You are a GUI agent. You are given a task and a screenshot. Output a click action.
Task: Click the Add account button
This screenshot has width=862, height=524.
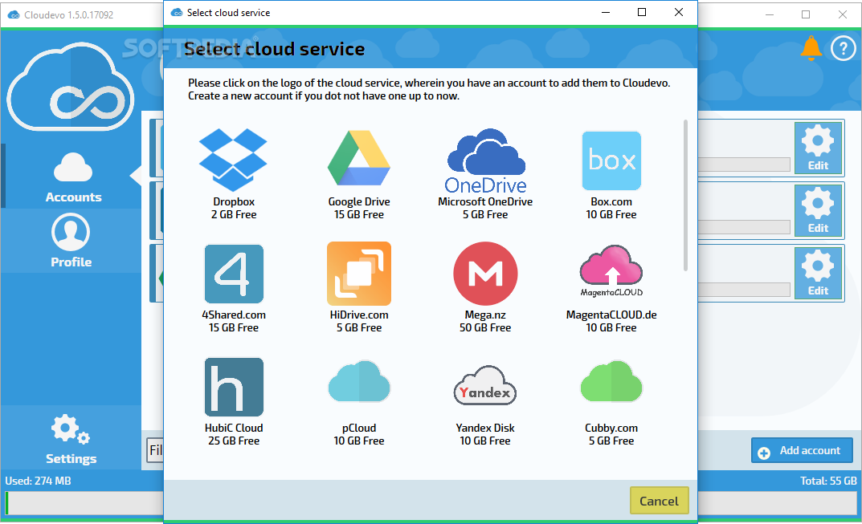click(x=802, y=450)
